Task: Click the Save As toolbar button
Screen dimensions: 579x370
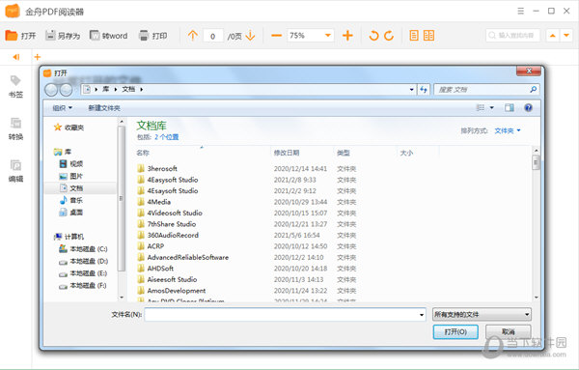Action: coord(63,36)
